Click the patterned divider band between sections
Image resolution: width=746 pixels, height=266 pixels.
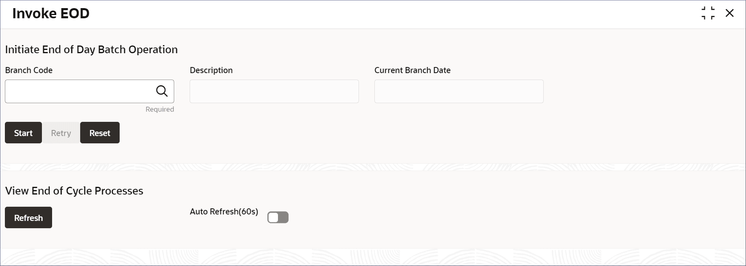click(x=373, y=167)
